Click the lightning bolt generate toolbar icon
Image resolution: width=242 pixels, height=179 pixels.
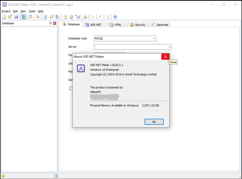[x=100, y=17]
